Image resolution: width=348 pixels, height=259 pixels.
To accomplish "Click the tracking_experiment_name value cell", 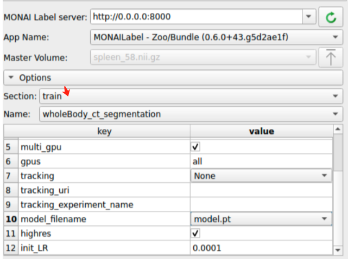I will [x=261, y=204].
